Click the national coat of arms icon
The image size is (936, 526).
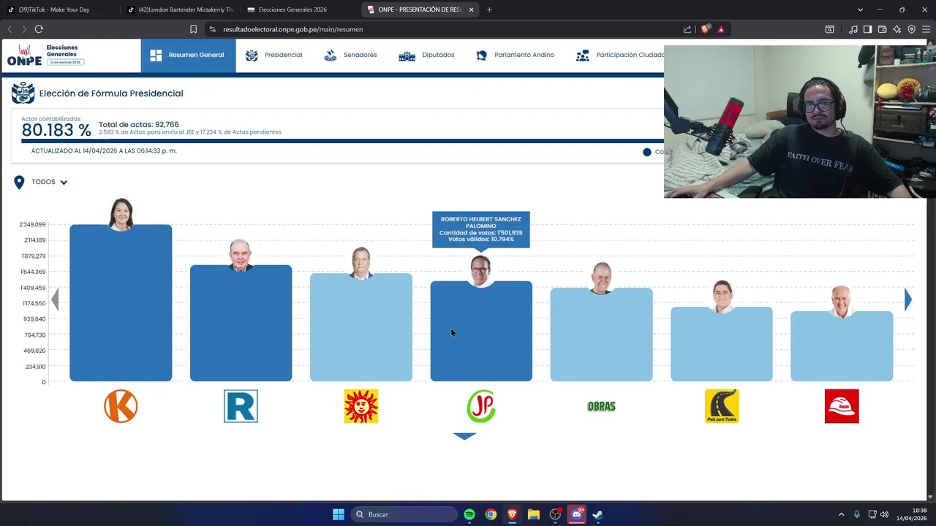[23, 94]
